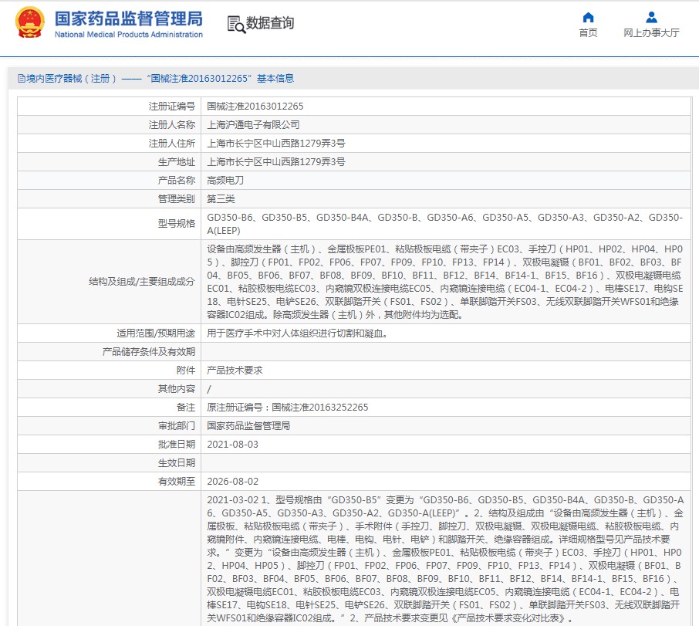Select registration number 国械注准20163012265 cell
The height and width of the screenshot is (626, 699).
coord(255,106)
